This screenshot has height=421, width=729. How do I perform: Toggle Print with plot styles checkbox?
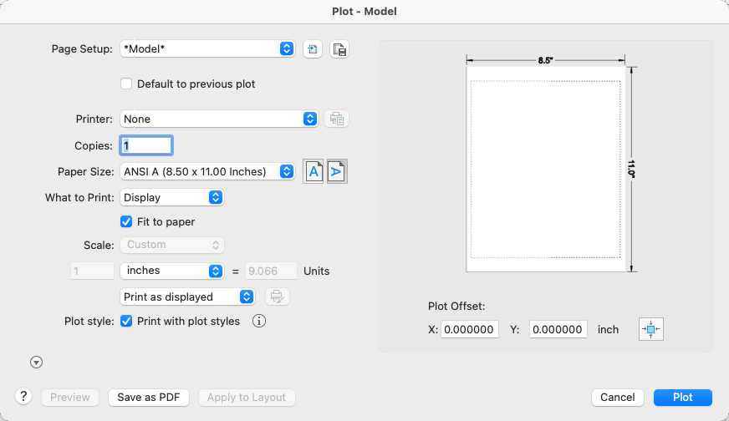tap(126, 321)
